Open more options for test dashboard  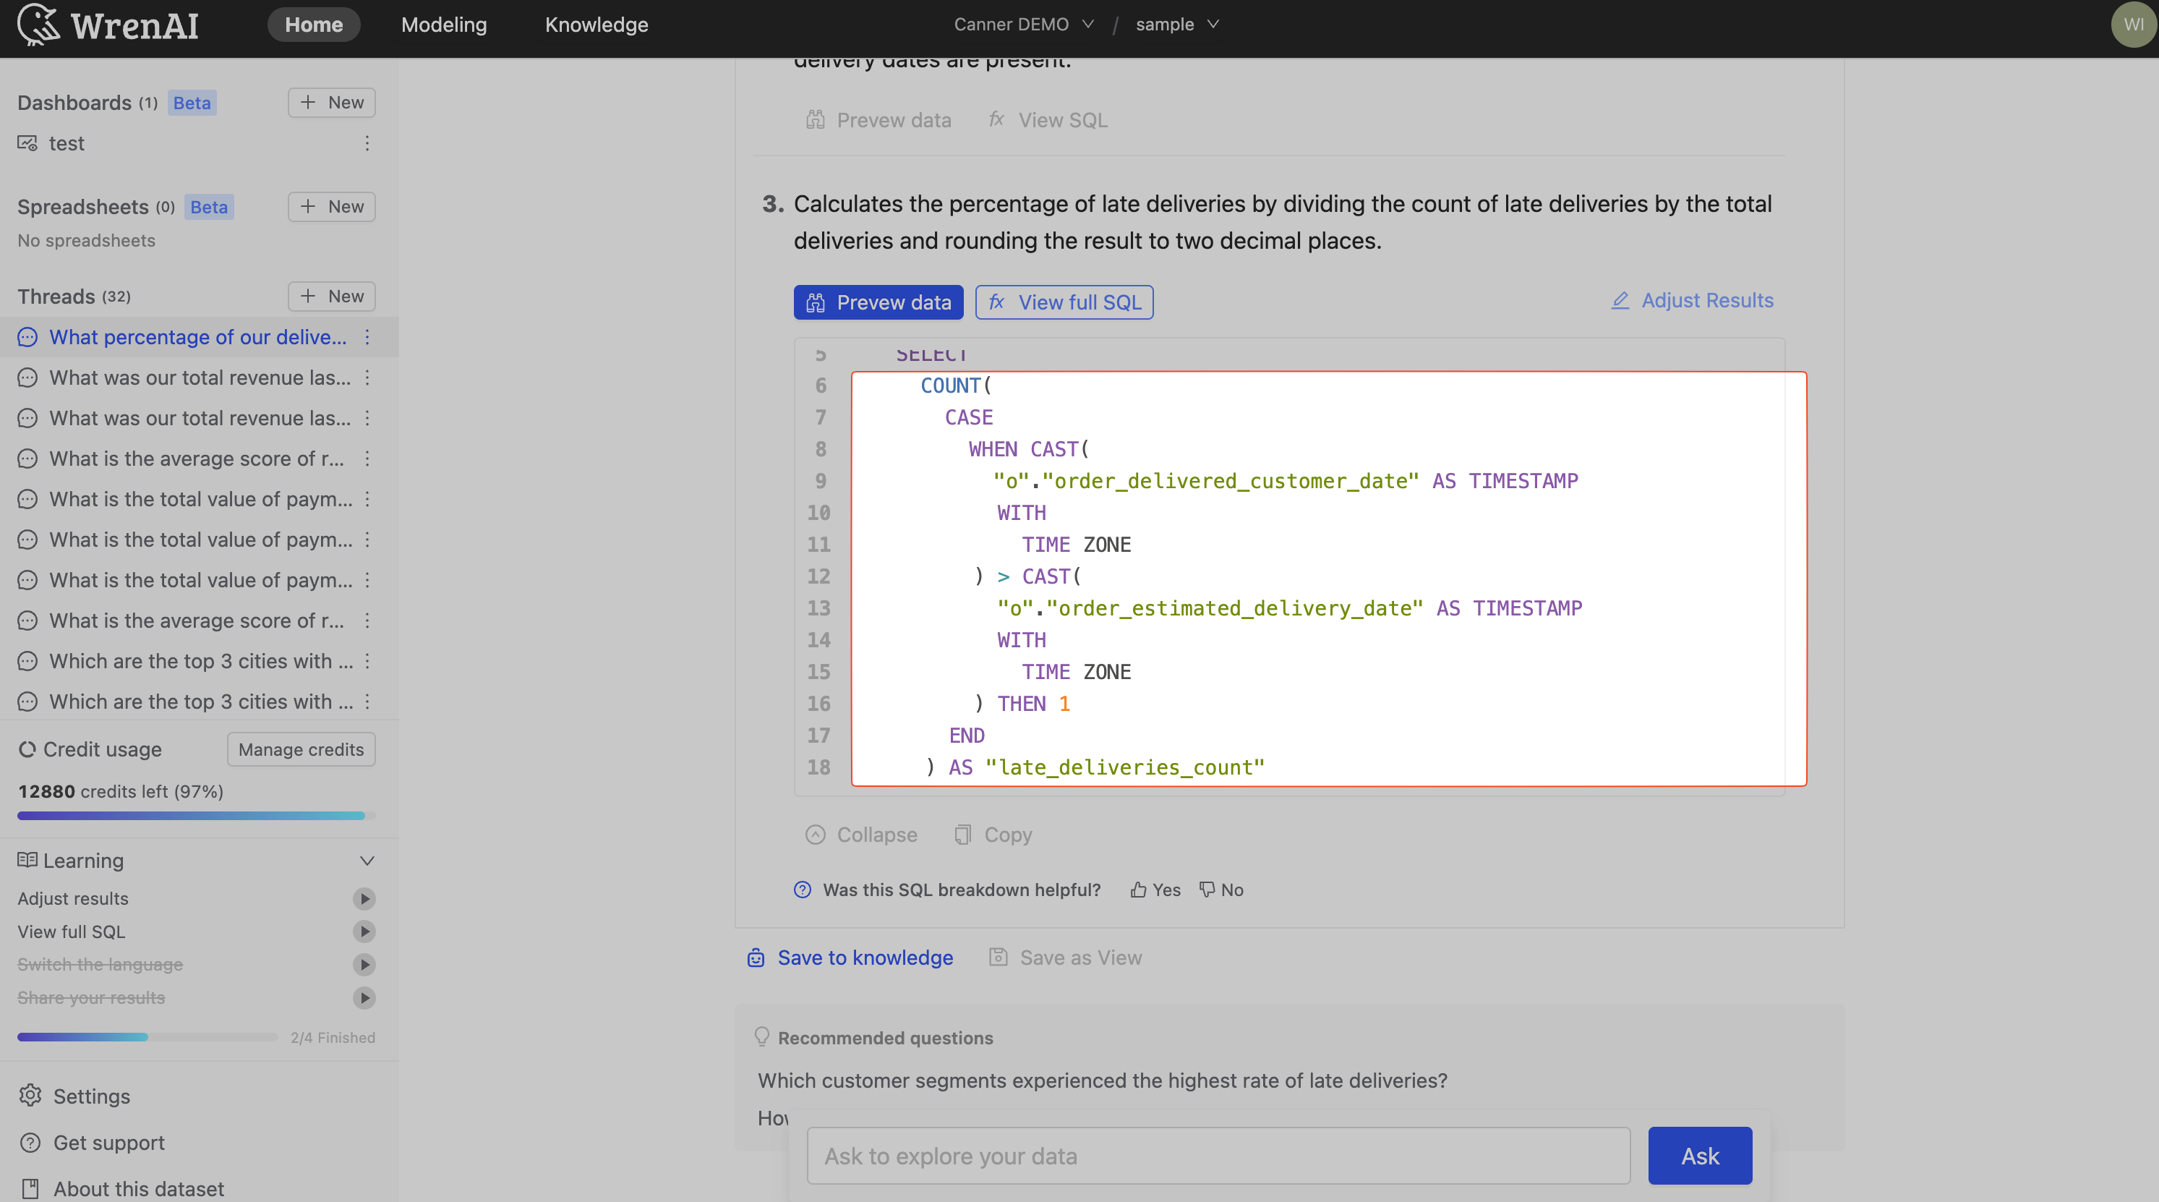tap(367, 143)
